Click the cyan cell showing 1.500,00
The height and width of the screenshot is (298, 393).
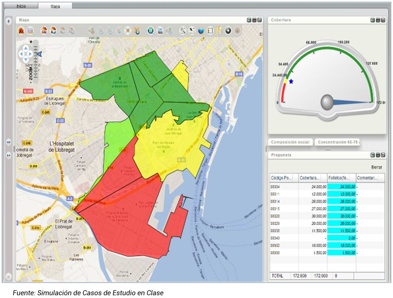point(341,253)
